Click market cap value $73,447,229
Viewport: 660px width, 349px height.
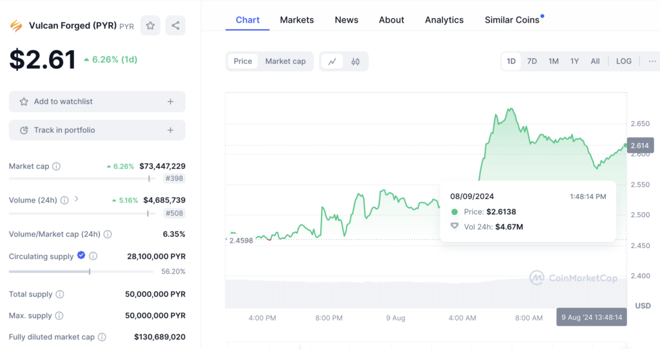click(162, 167)
